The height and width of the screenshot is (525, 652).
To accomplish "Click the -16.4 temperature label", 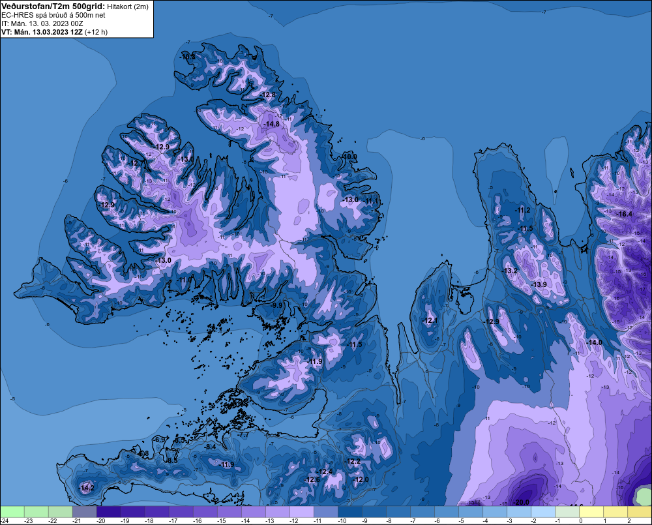I will tap(624, 214).
